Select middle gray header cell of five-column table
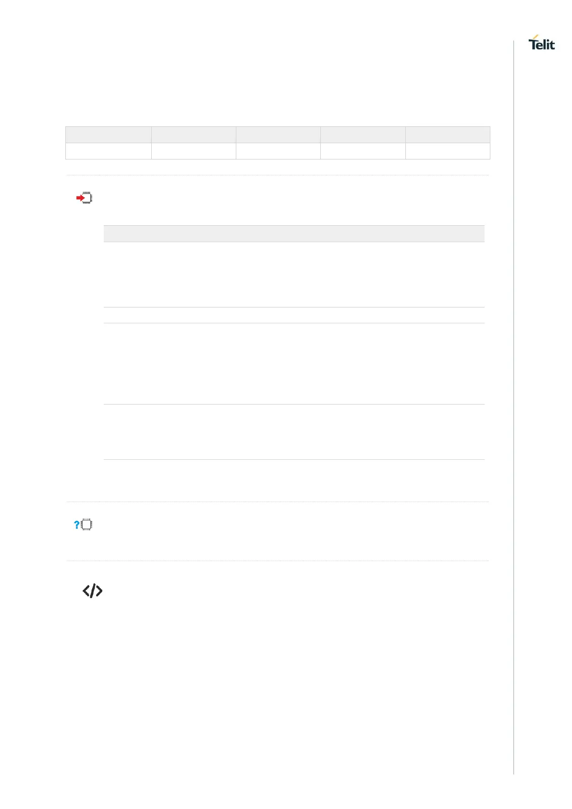This screenshot has height=809, width=572. [x=278, y=135]
